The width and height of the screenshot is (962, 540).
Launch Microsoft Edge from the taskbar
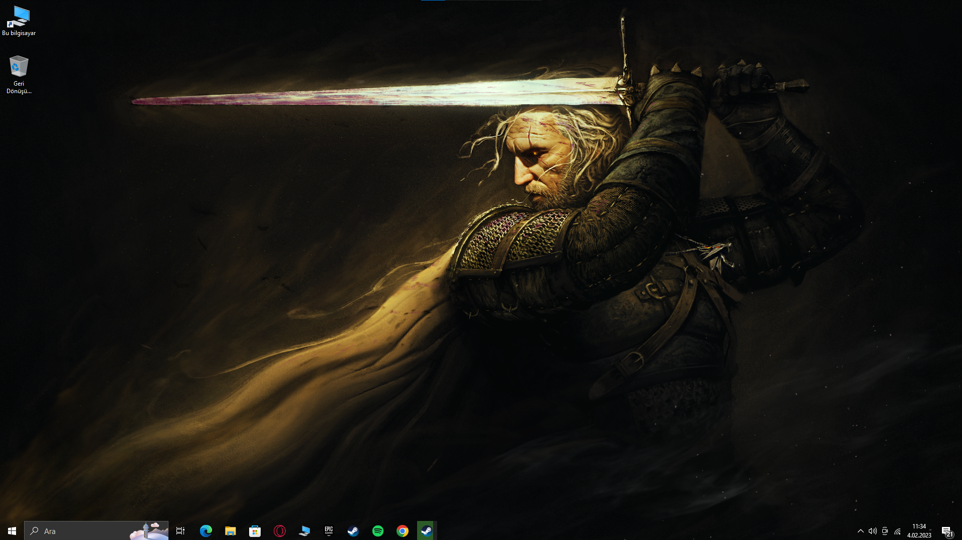click(x=206, y=530)
